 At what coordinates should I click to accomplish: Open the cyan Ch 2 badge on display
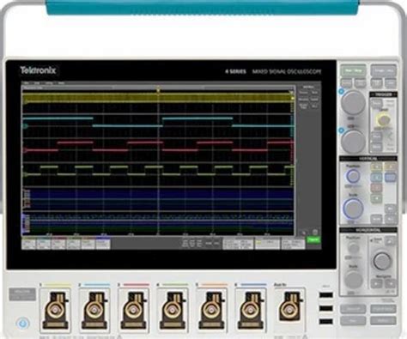click(x=44, y=244)
